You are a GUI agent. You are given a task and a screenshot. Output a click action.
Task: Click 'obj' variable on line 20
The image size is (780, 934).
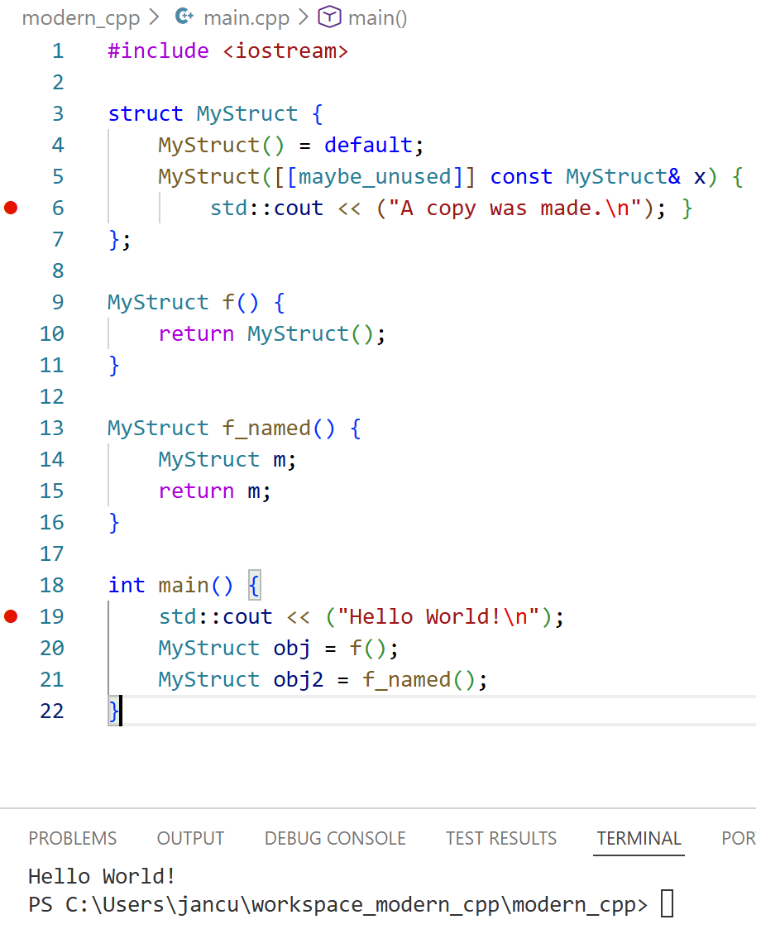[x=292, y=649]
